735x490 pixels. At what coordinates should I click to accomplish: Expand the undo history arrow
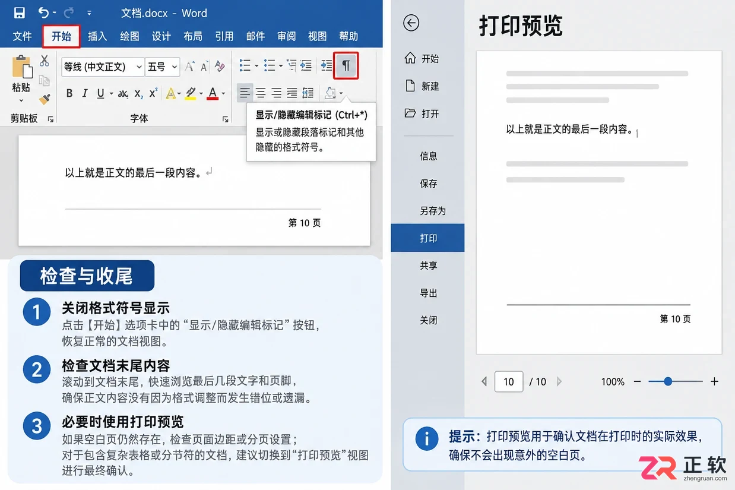point(55,12)
